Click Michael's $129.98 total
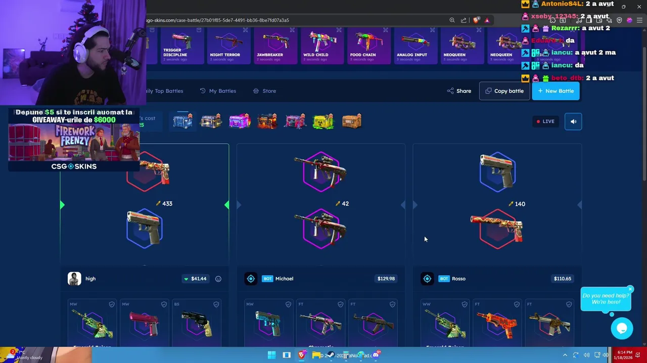647x363 pixels. 386,279
